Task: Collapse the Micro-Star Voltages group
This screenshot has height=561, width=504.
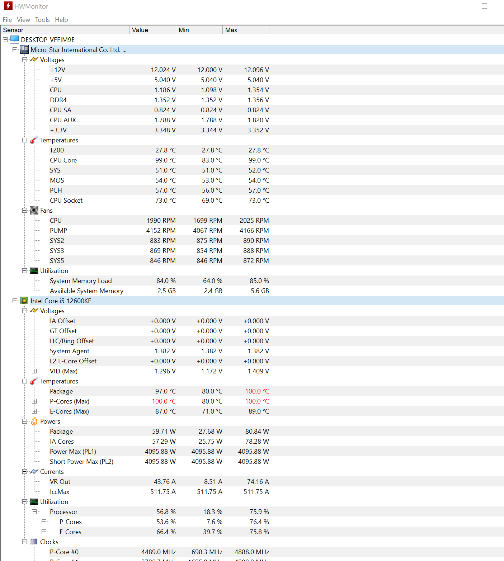Action: coord(25,60)
